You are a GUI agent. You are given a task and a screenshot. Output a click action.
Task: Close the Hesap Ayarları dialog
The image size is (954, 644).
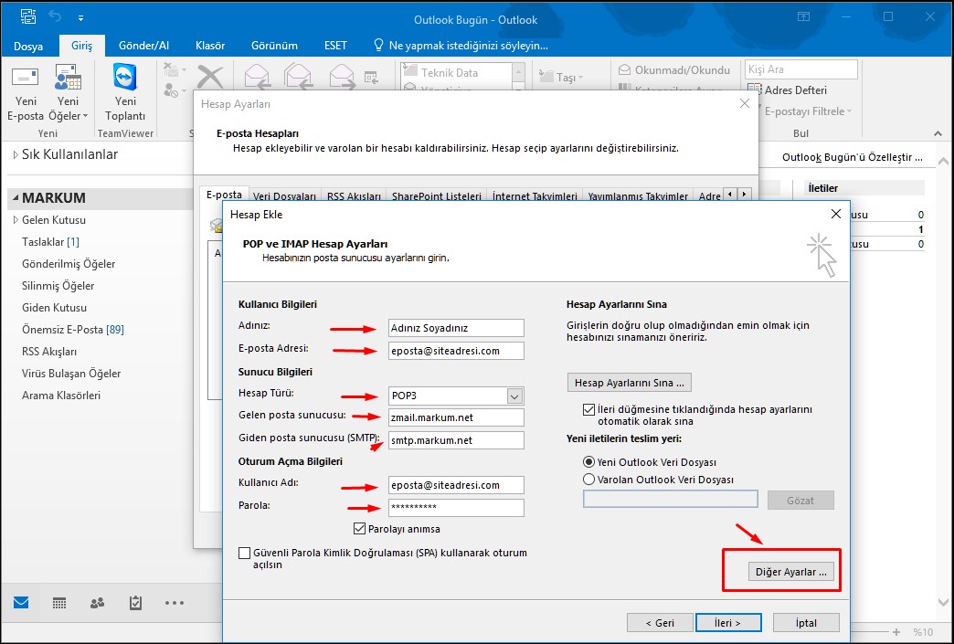[x=744, y=103]
